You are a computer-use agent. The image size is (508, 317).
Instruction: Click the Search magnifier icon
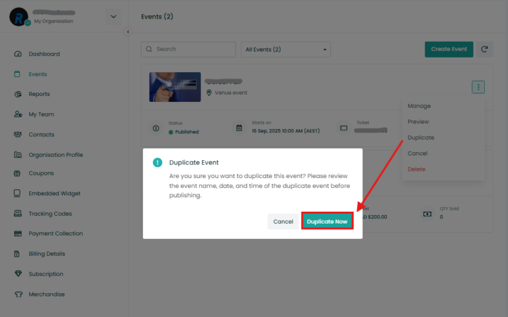[x=149, y=49]
